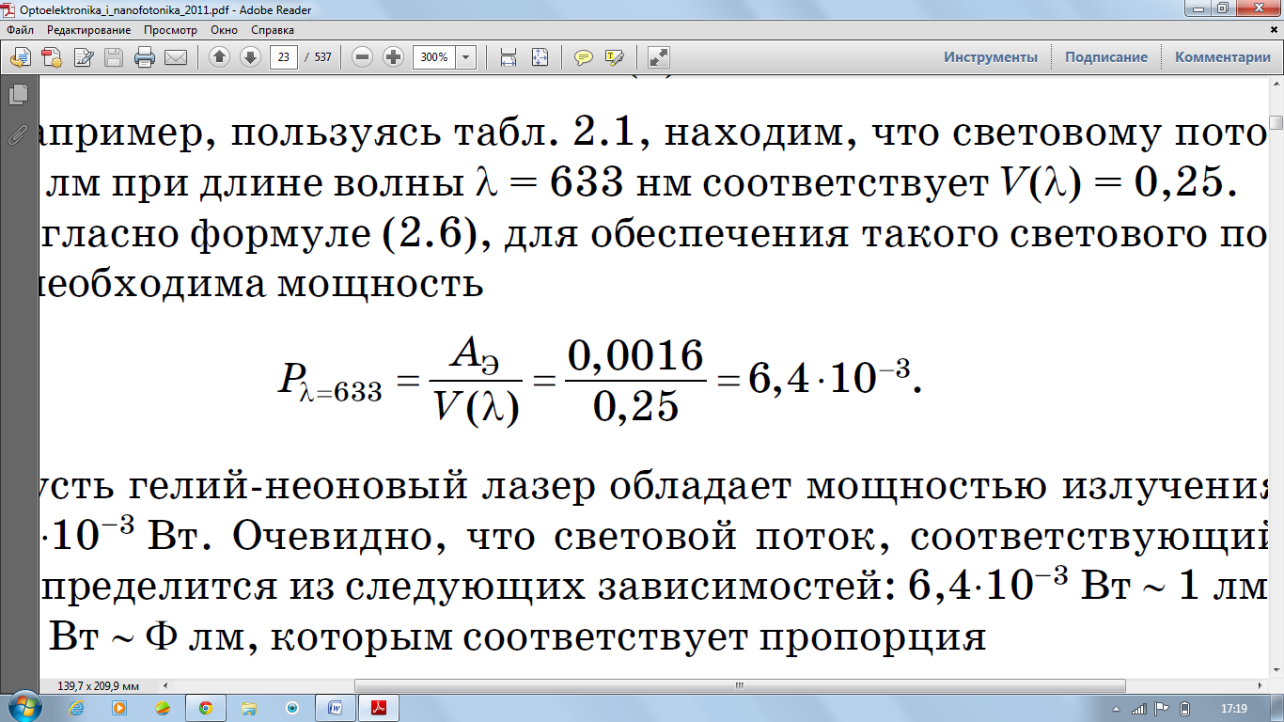Screen dimensions: 1284x722
Task: Click the Action Center flag icon
Action: 1162,709
